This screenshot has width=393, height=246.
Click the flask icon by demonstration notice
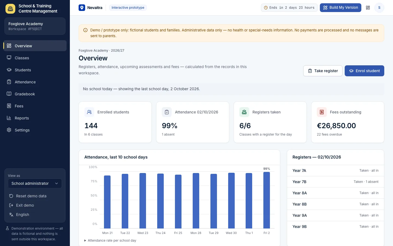(8, 229)
